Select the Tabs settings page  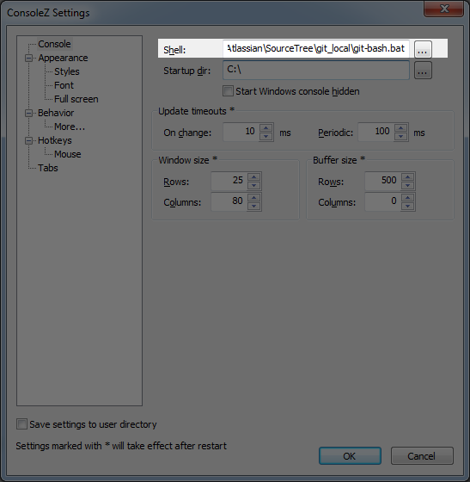pyautogui.click(x=48, y=168)
